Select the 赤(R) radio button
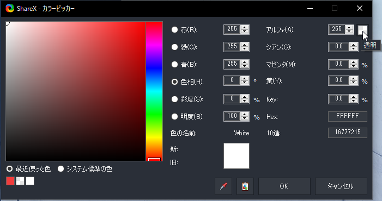This screenshot has width=382, height=201. click(174, 30)
